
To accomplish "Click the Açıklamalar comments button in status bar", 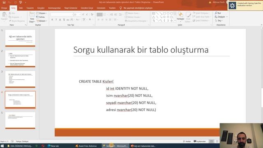I will [x=200, y=141].
